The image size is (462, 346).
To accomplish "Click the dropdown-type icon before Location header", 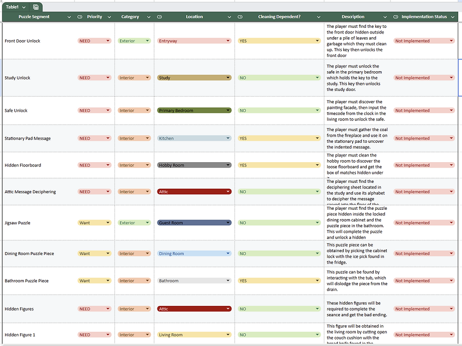I will point(159,17).
